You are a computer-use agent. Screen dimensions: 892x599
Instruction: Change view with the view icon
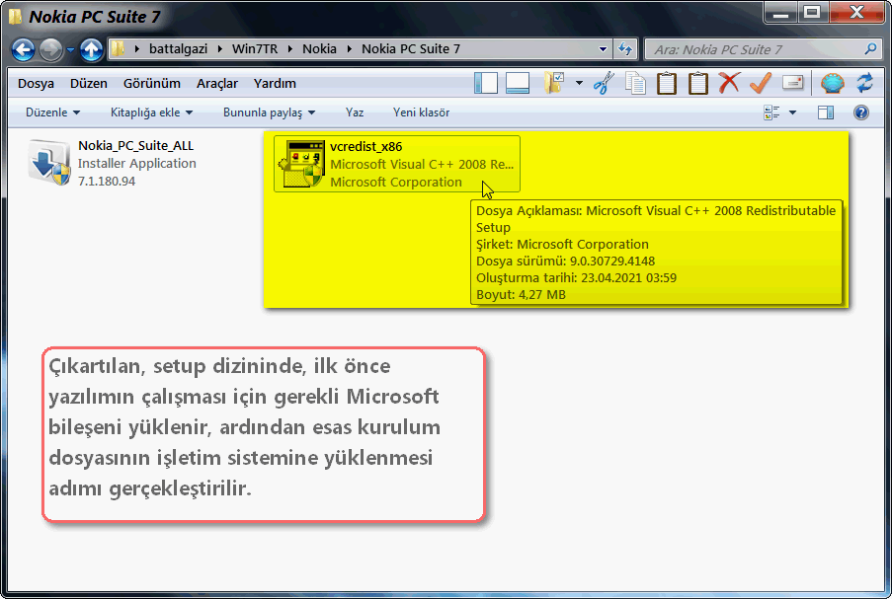[x=771, y=112]
